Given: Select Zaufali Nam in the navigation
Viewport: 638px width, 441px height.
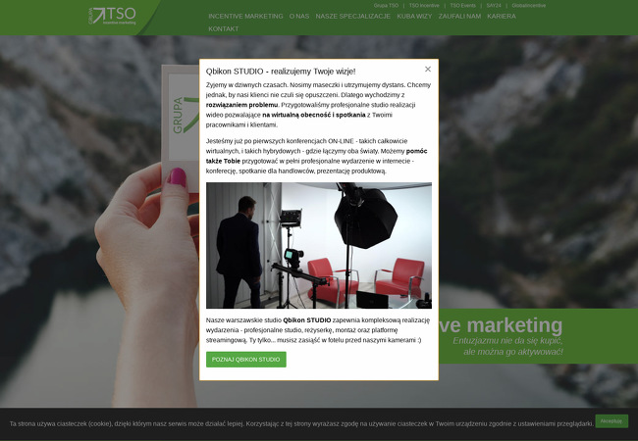Looking at the screenshot, I should point(459,17).
